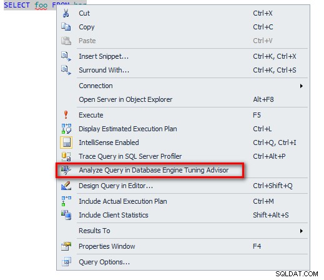
Task: Click the red exclamation Execute icon
Action: pyautogui.click(x=66, y=115)
